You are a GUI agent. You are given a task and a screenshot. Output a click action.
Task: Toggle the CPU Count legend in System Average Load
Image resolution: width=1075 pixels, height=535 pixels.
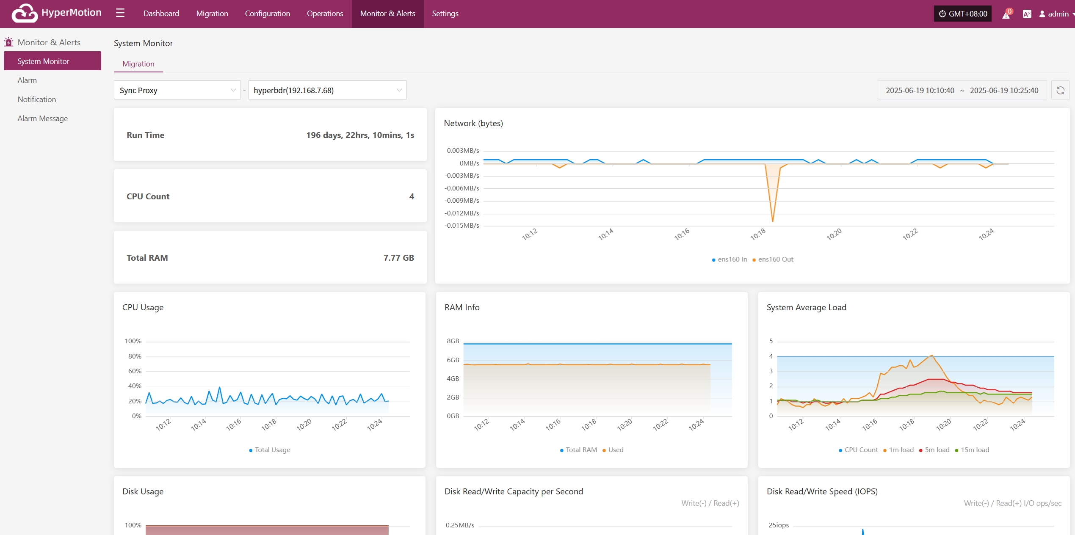tap(858, 450)
